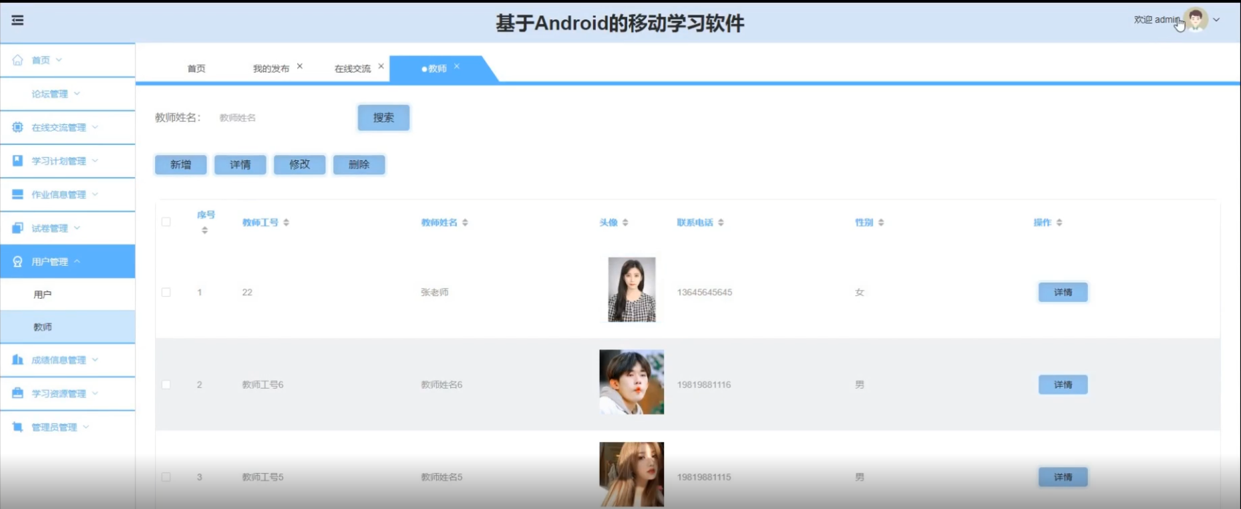Switch to the 我的发布 tab
The height and width of the screenshot is (509, 1241).
(x=271, y=69)
